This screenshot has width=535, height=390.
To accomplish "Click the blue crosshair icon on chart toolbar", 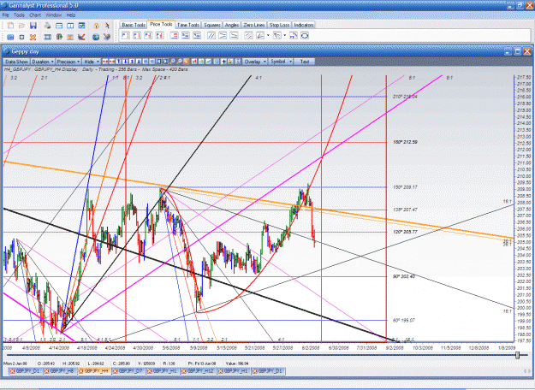I will pos(223,62).
